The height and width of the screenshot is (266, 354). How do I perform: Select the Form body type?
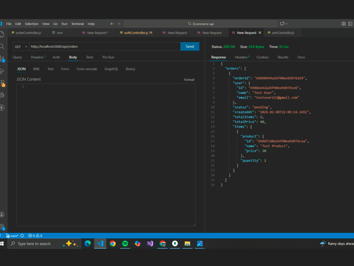pyautogui.click(x=65, y=69)
